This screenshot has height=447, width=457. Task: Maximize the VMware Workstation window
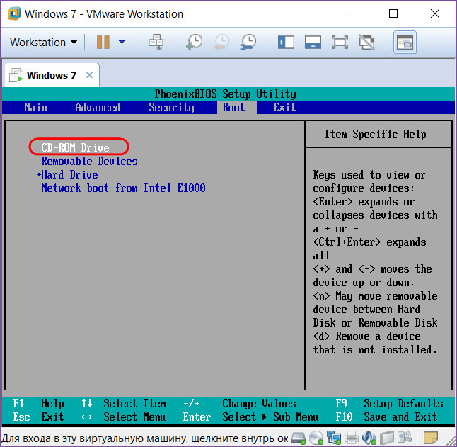(x=393, y=13)
